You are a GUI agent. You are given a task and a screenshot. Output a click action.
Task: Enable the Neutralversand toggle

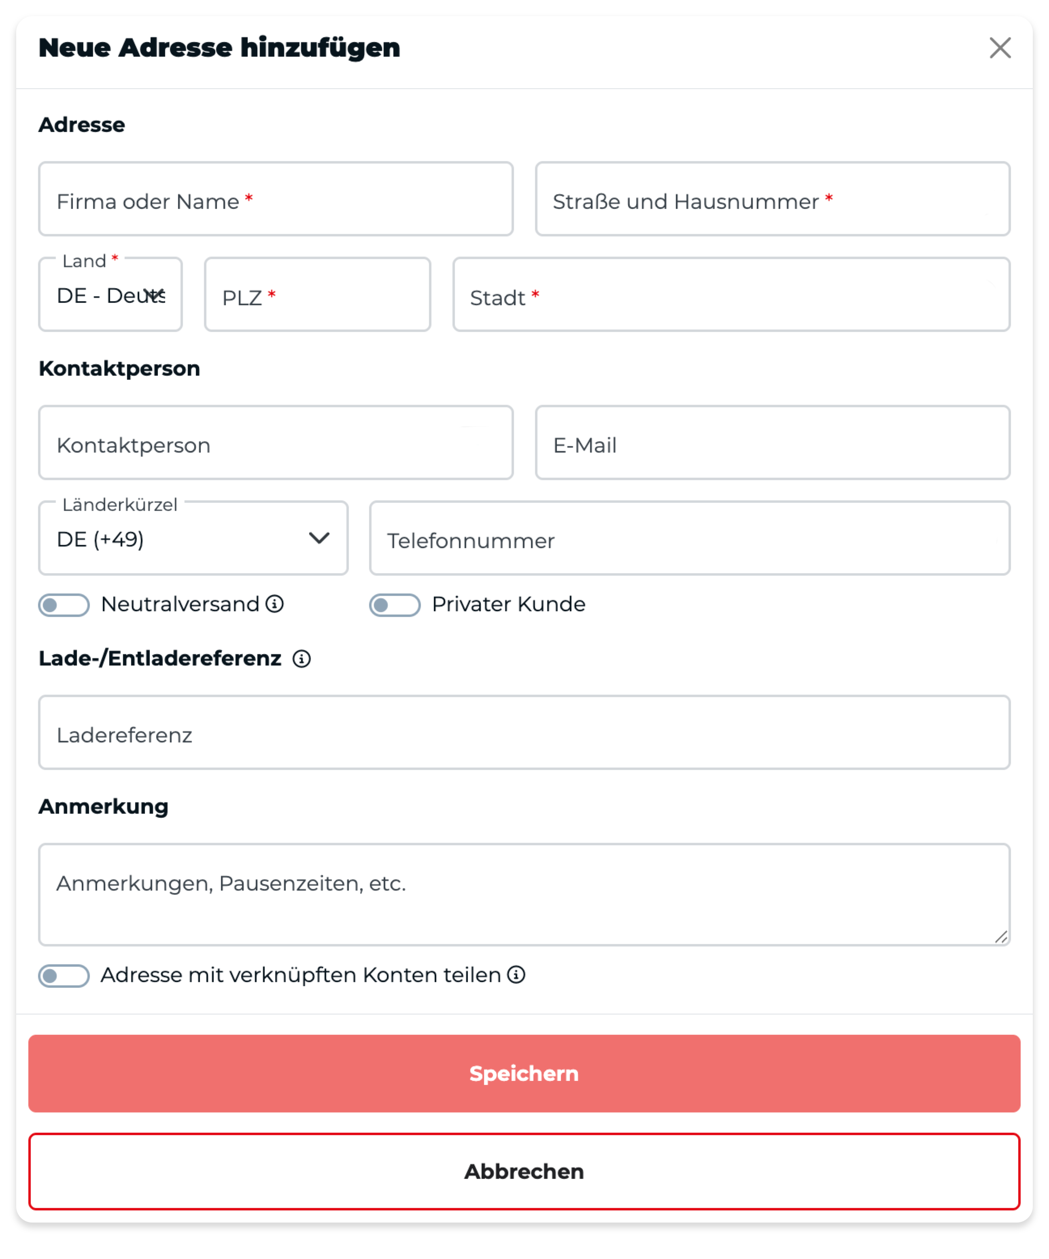[64, 605]
